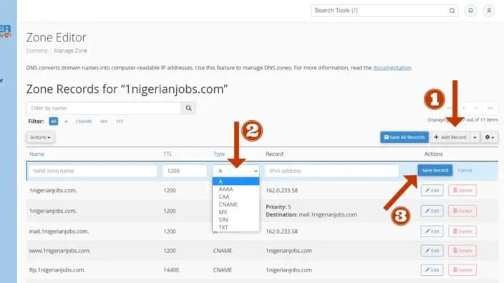Select the highlighted A type option
The image size is (504, 283).
click(236, 182)
